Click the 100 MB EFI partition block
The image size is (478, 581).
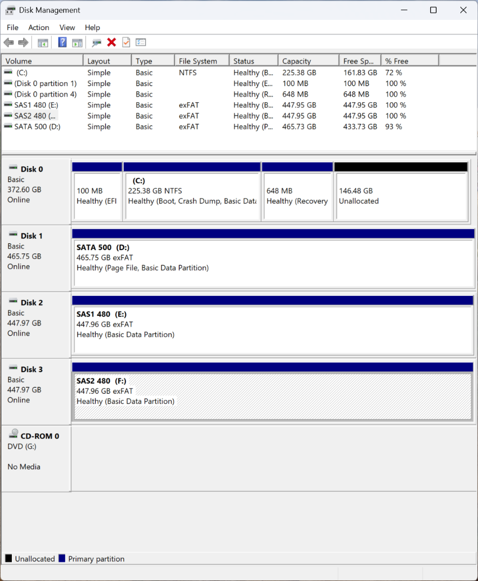point(97,192)
